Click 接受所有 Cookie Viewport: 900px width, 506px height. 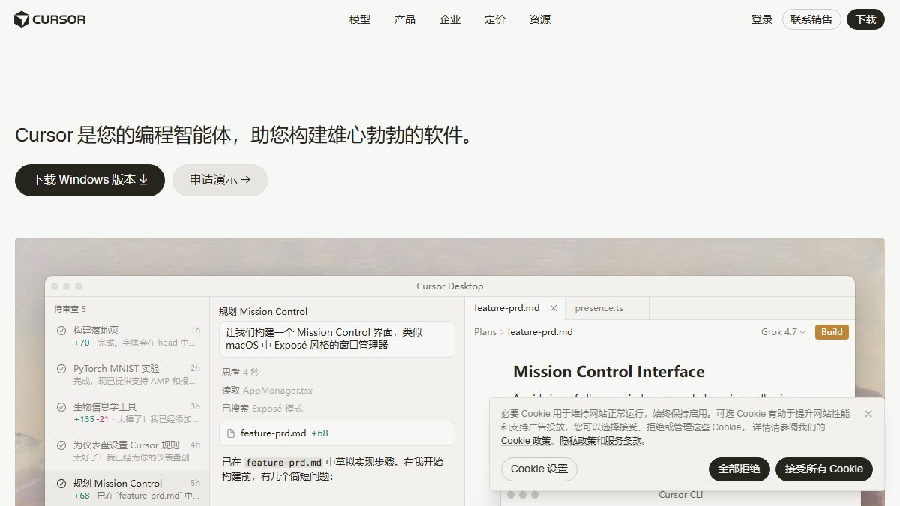[824, 469]
